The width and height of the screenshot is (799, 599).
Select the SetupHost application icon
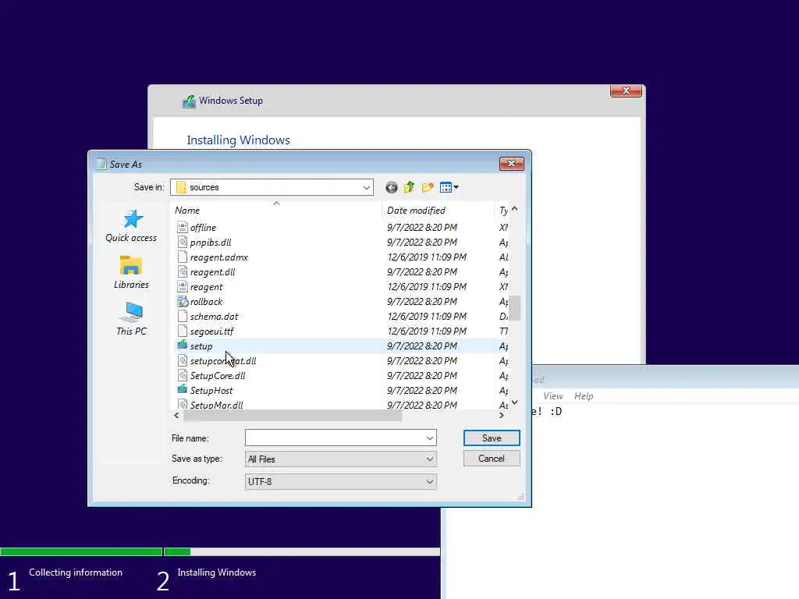(183, 390)
